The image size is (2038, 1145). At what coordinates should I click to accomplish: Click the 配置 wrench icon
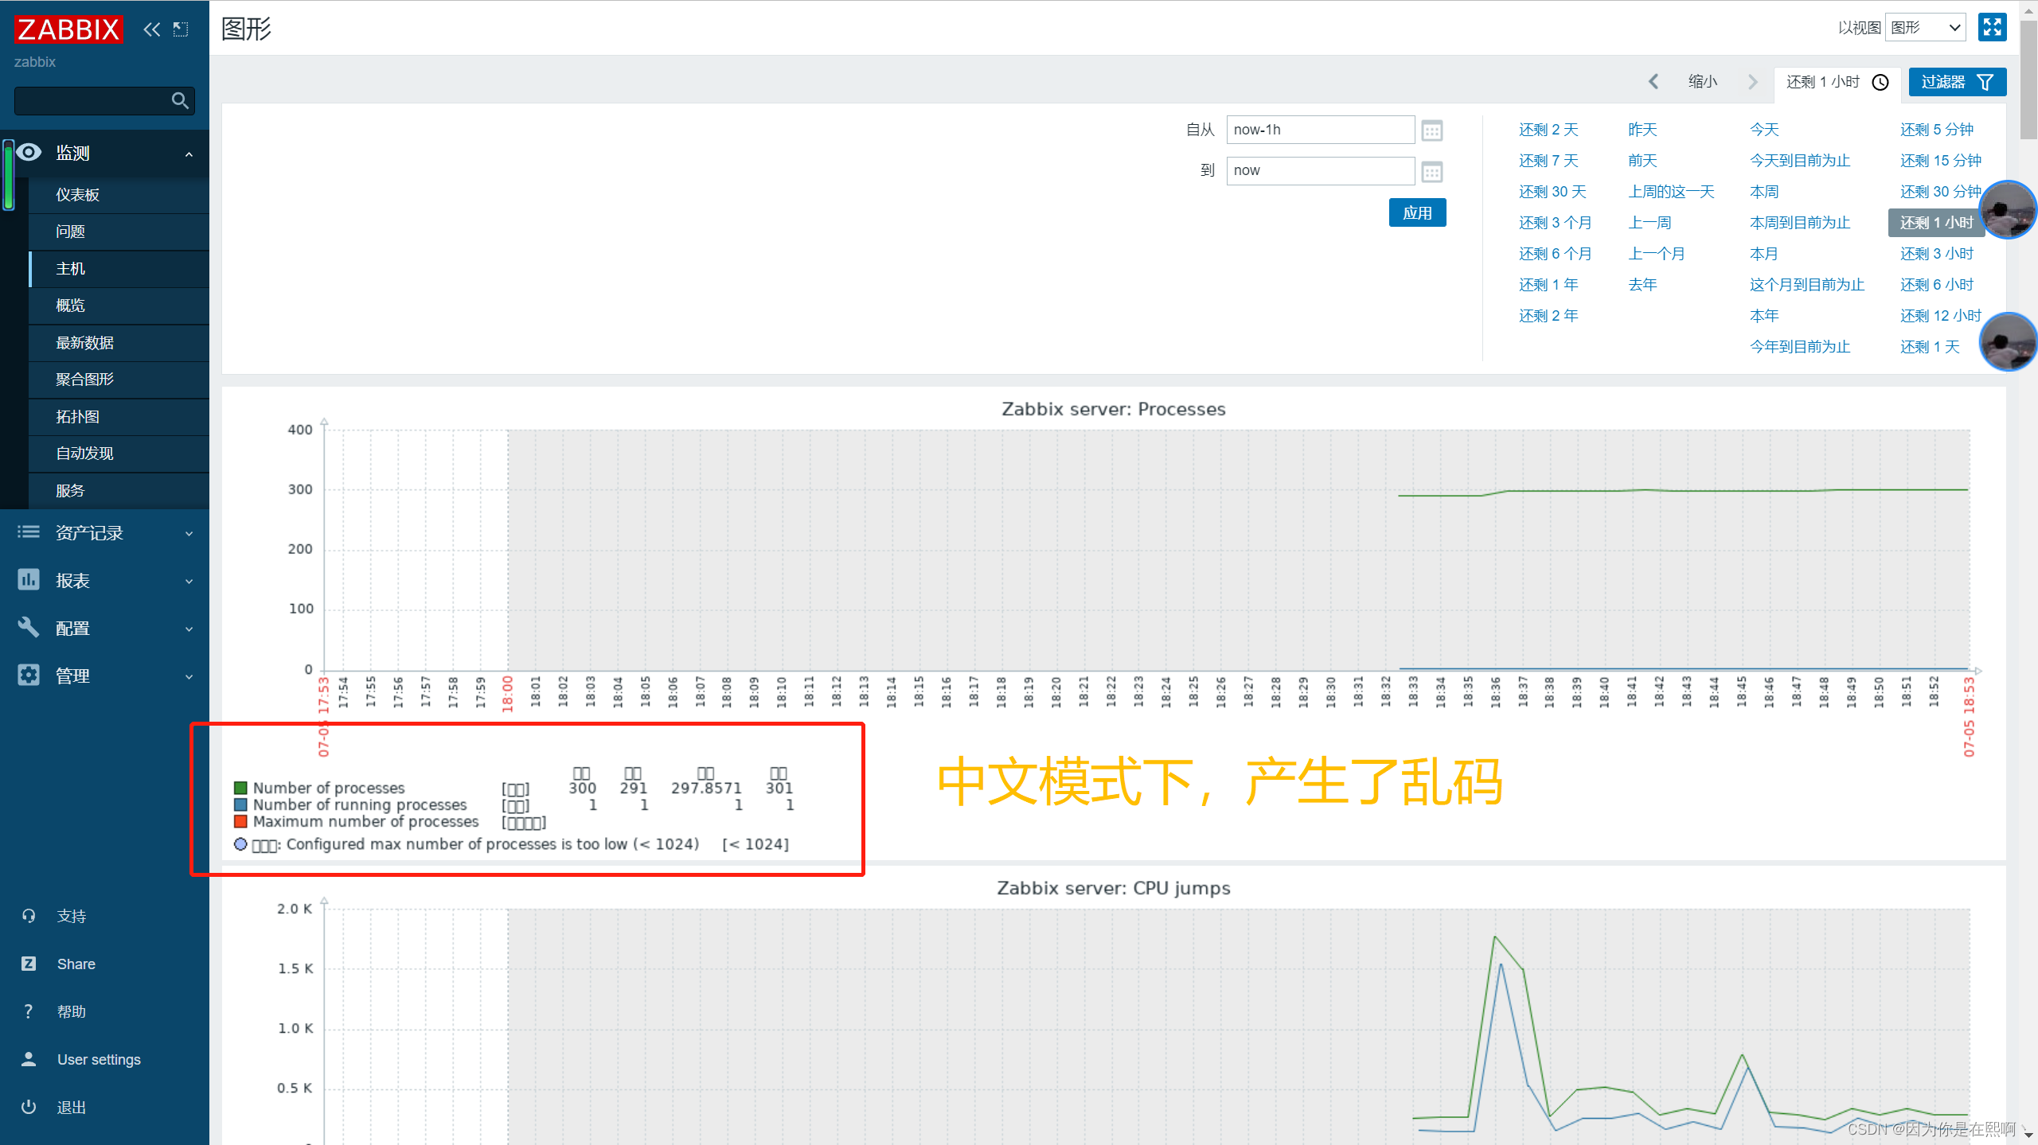(29, 627)
